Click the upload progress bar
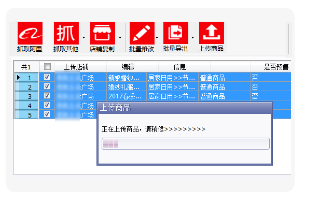 186,144
